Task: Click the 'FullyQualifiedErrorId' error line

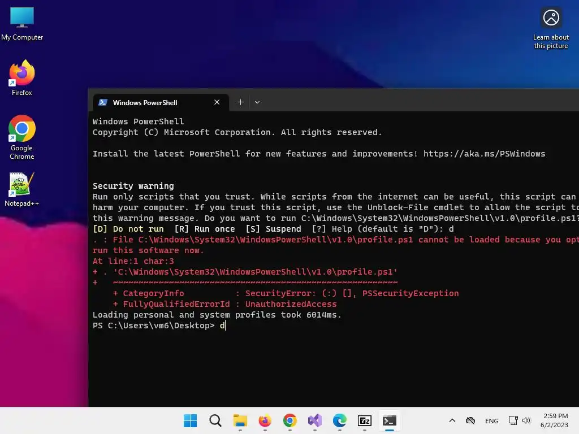Action: [224, 304]
